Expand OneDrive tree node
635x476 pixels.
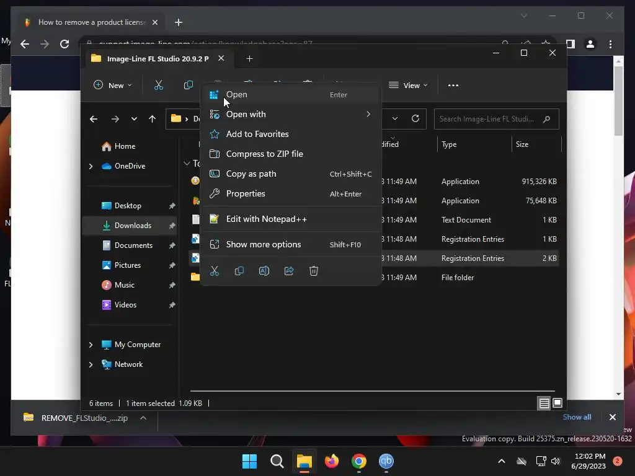pyautogui.click(x=91, y=166)
